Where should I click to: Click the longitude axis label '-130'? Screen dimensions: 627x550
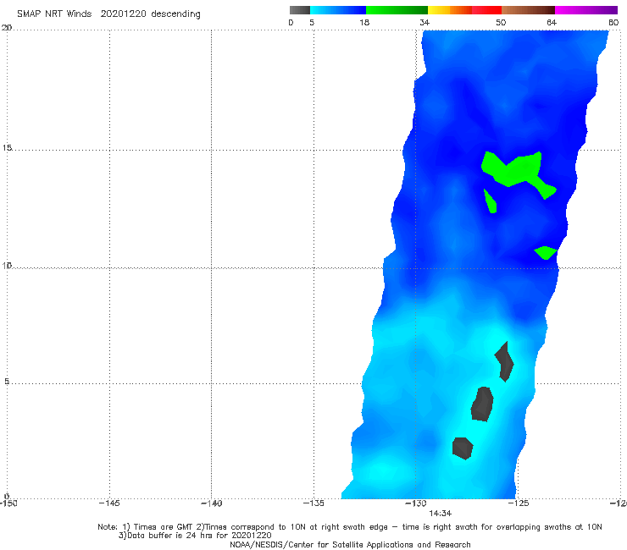tap(415, 503)
